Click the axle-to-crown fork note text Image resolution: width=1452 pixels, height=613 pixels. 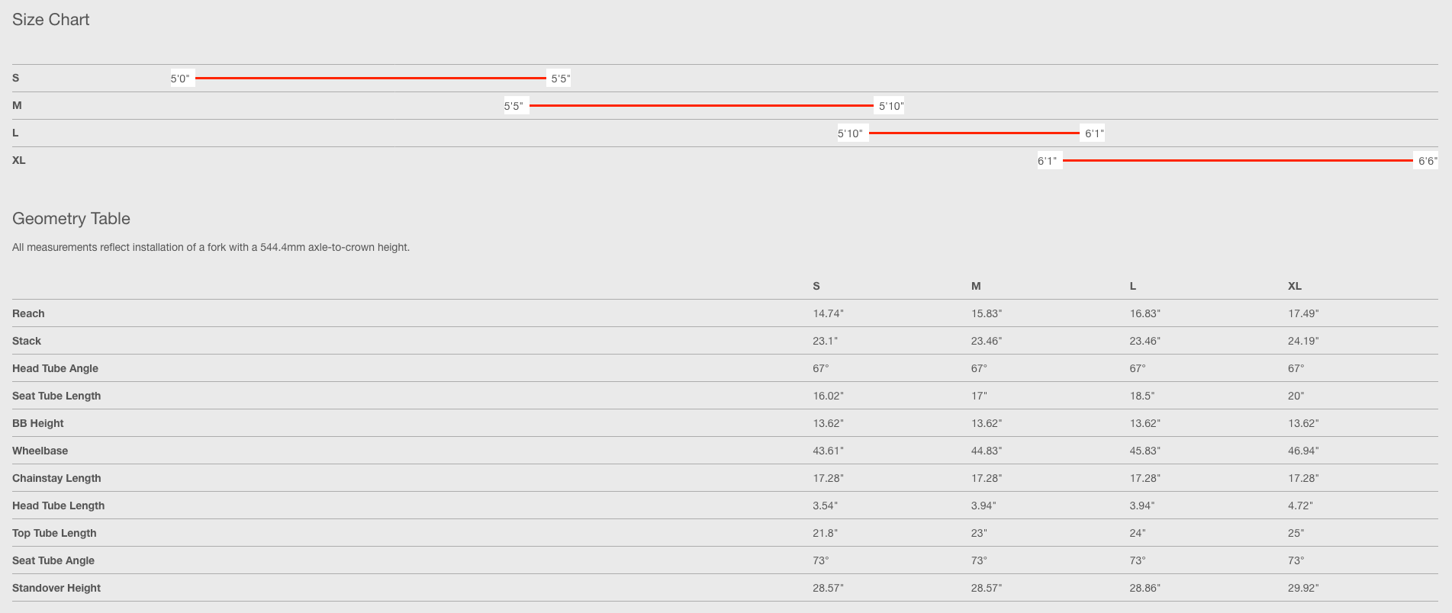211,248
